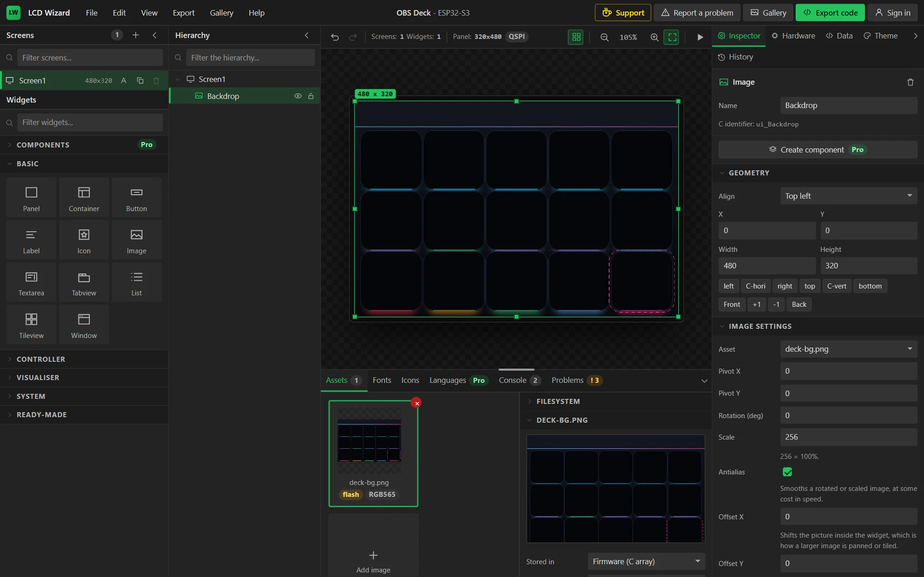This screenshot has height=577, width=924.
Task: Duplicate Screen1 using copy icon
Action: [140, 81]
